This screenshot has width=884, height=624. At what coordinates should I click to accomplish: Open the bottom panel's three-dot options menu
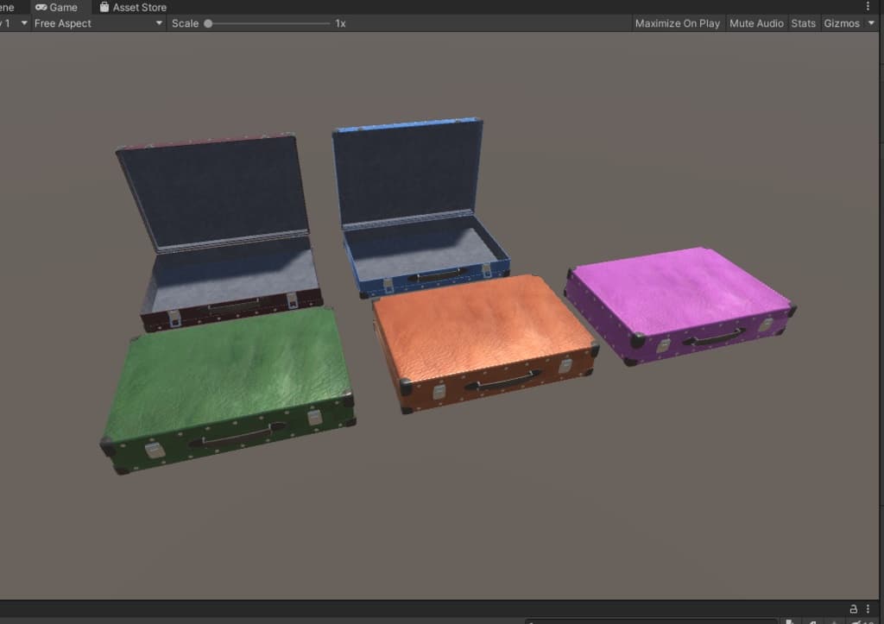tap(868, 608)
